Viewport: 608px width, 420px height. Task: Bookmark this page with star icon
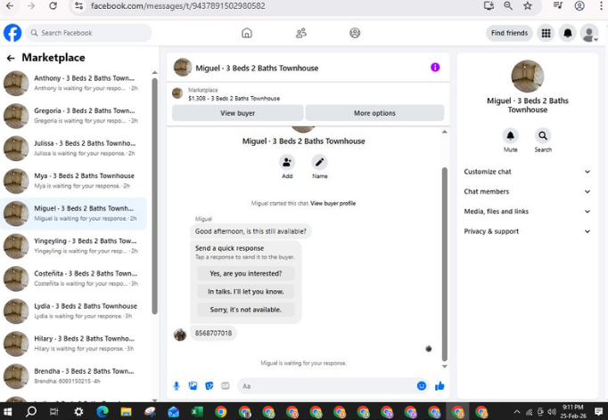pyautogui.click(x=528, y=6)
